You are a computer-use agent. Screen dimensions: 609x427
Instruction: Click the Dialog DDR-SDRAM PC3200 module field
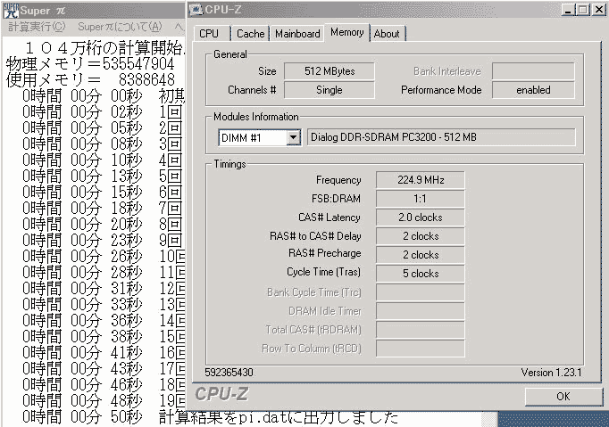[x=443, y=137]
